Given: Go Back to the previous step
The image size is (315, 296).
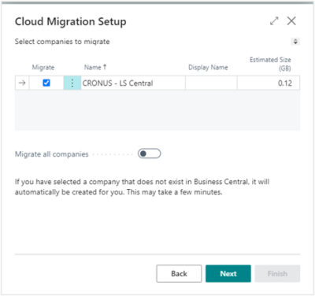Looking at the screenshot, I should pyautogui.click(x=179, y=274).
